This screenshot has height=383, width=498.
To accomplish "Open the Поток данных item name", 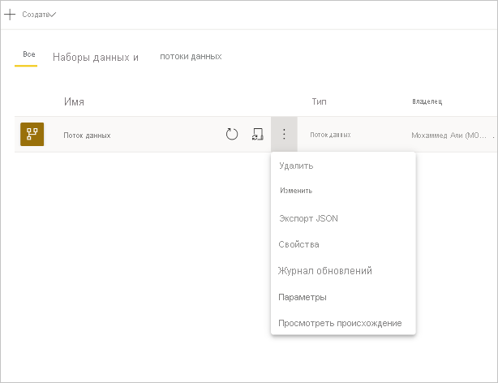I will click(87, 136).
